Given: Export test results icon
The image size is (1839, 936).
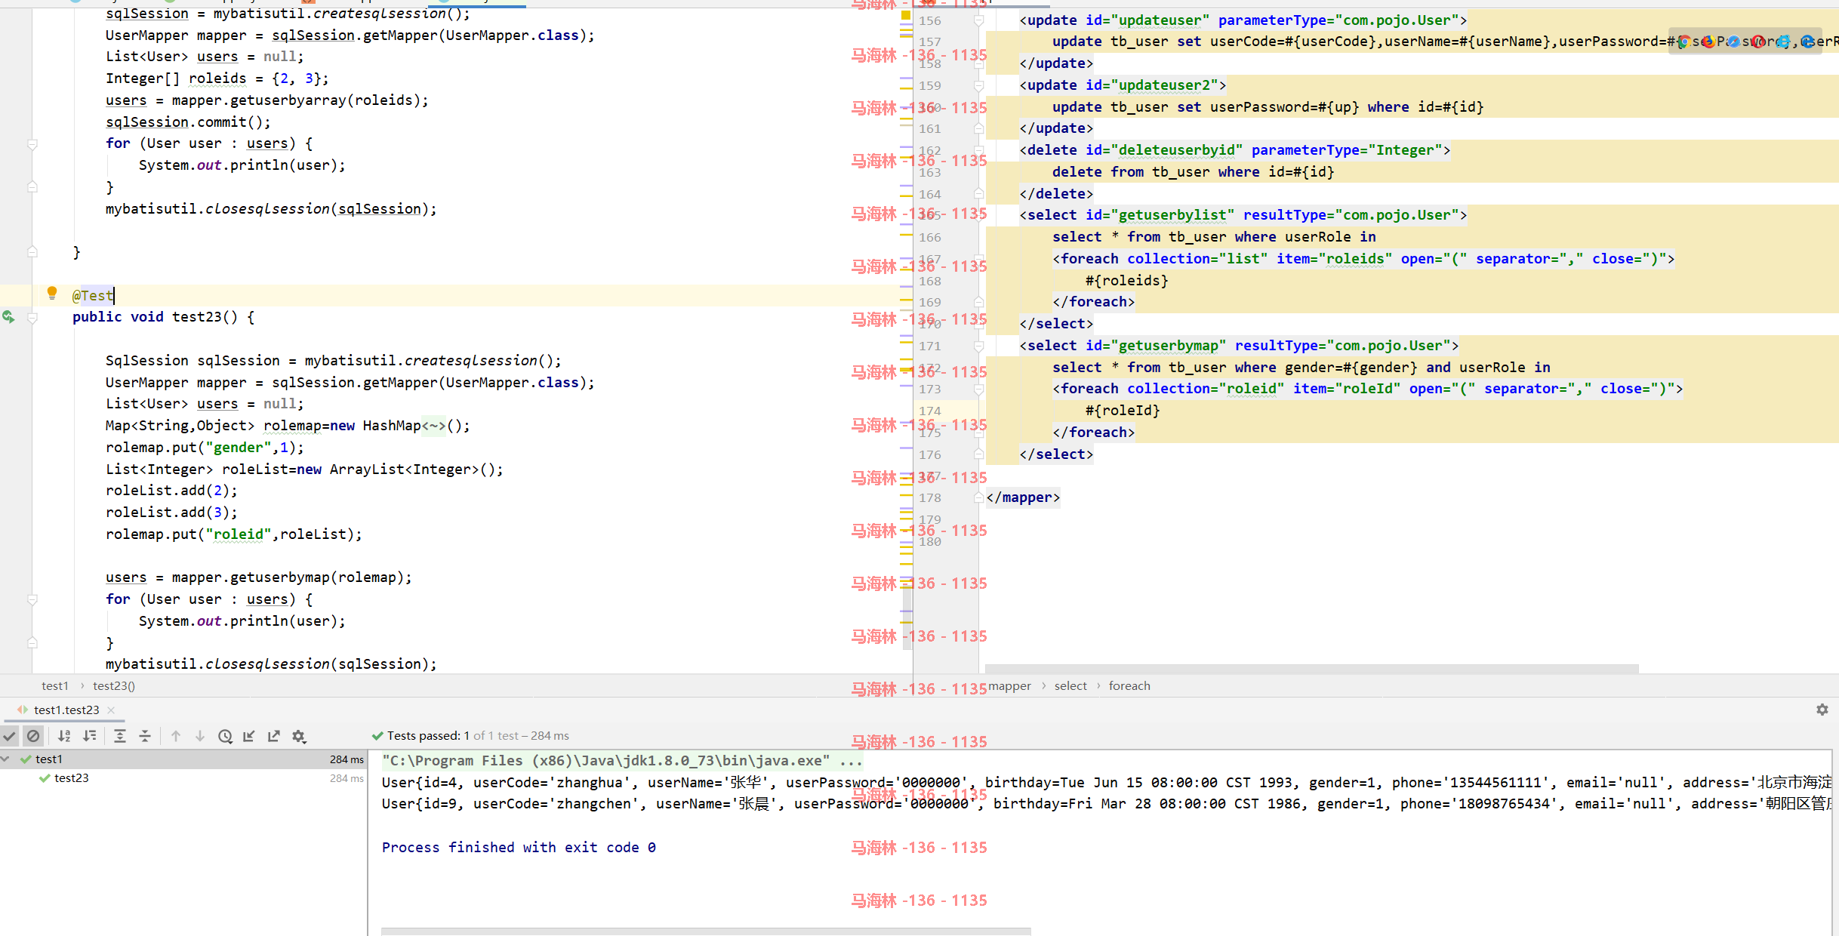Looking at the screenshot, I should point(274,736).
